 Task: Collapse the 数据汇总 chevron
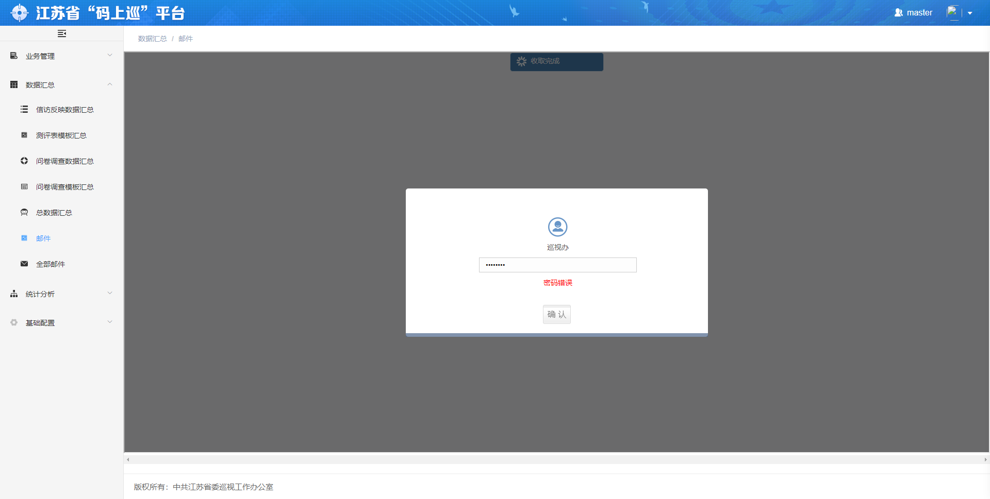click(x=109, y=84)
